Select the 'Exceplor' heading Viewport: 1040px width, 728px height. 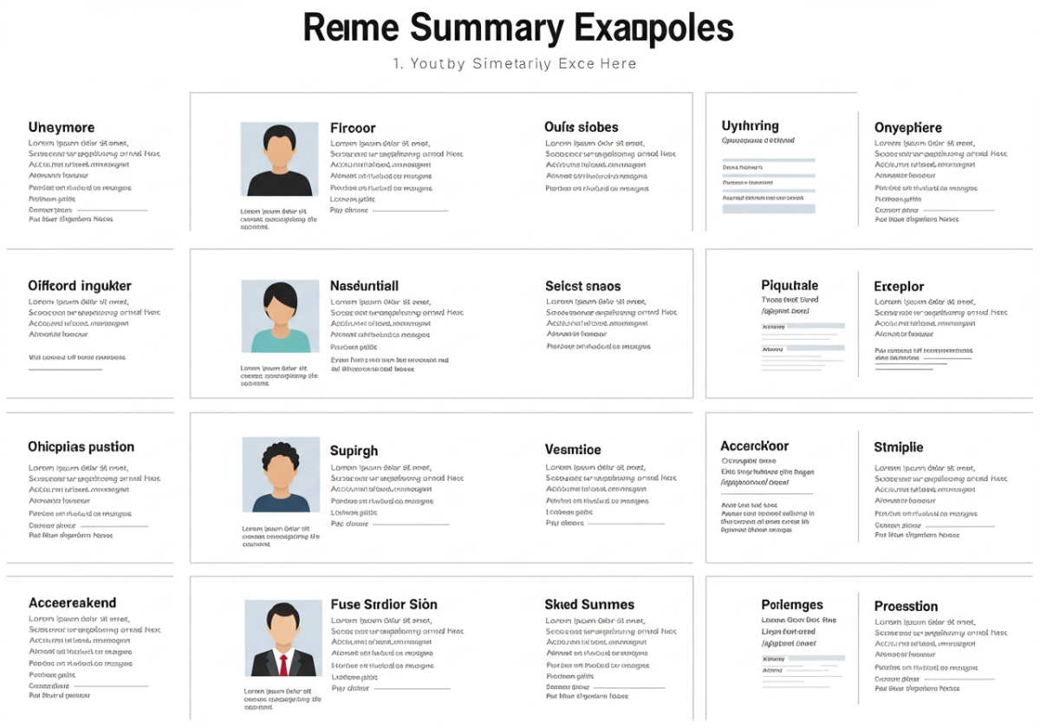coord(900,287)
